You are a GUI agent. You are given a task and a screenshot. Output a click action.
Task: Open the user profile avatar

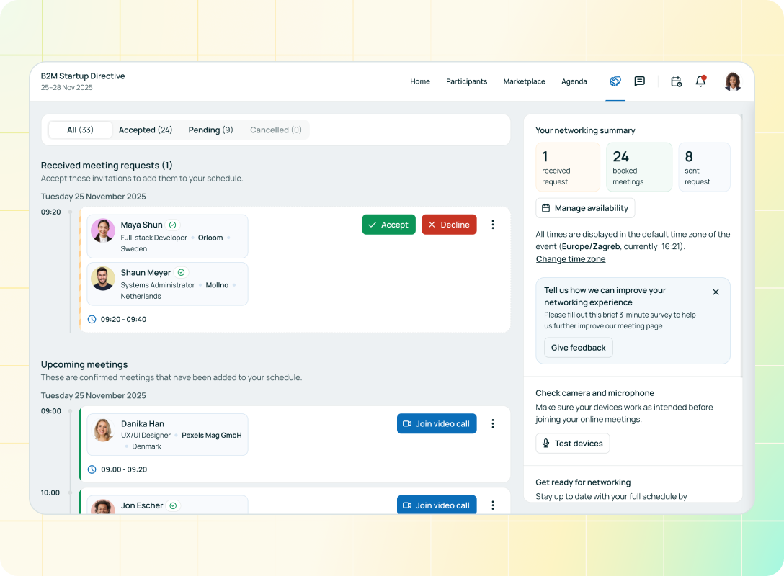point(733,81)
